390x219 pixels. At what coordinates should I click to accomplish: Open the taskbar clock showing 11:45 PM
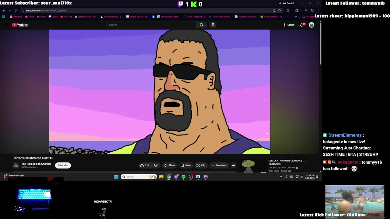(x=310, y=177)
